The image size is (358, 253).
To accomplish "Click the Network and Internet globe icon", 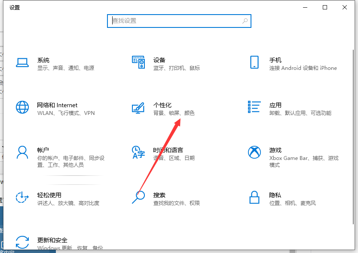I will [x=22, y=107].
